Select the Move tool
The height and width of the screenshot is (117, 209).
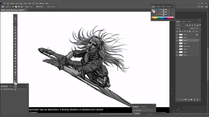tap(15, 19)
